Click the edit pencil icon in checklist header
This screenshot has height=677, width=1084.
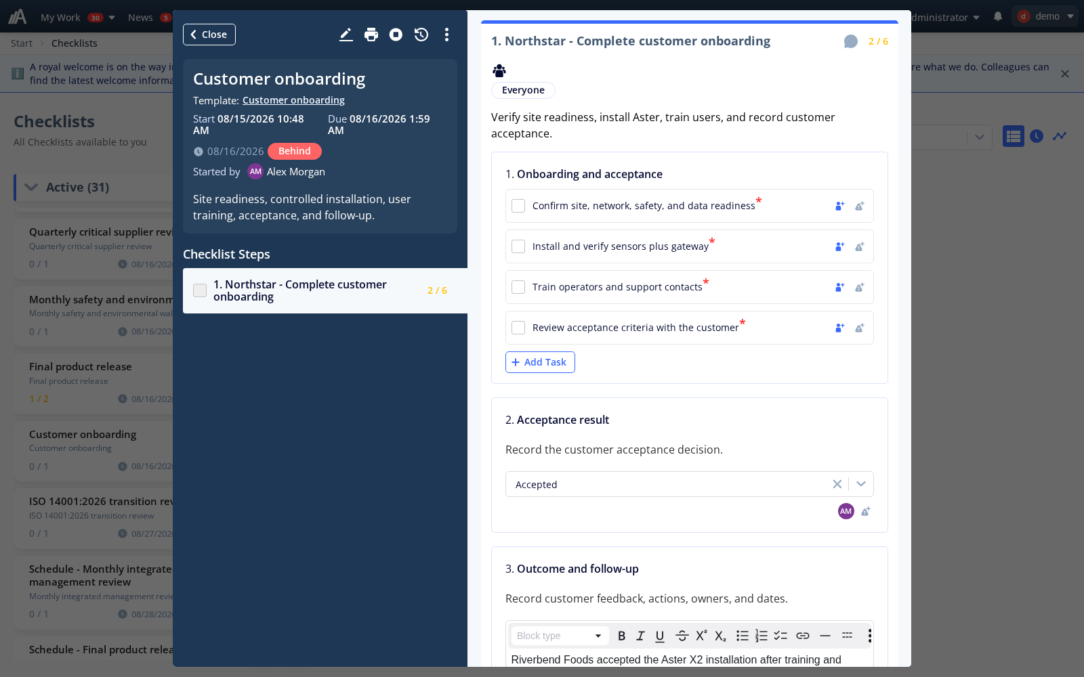[x=346, y=35]
